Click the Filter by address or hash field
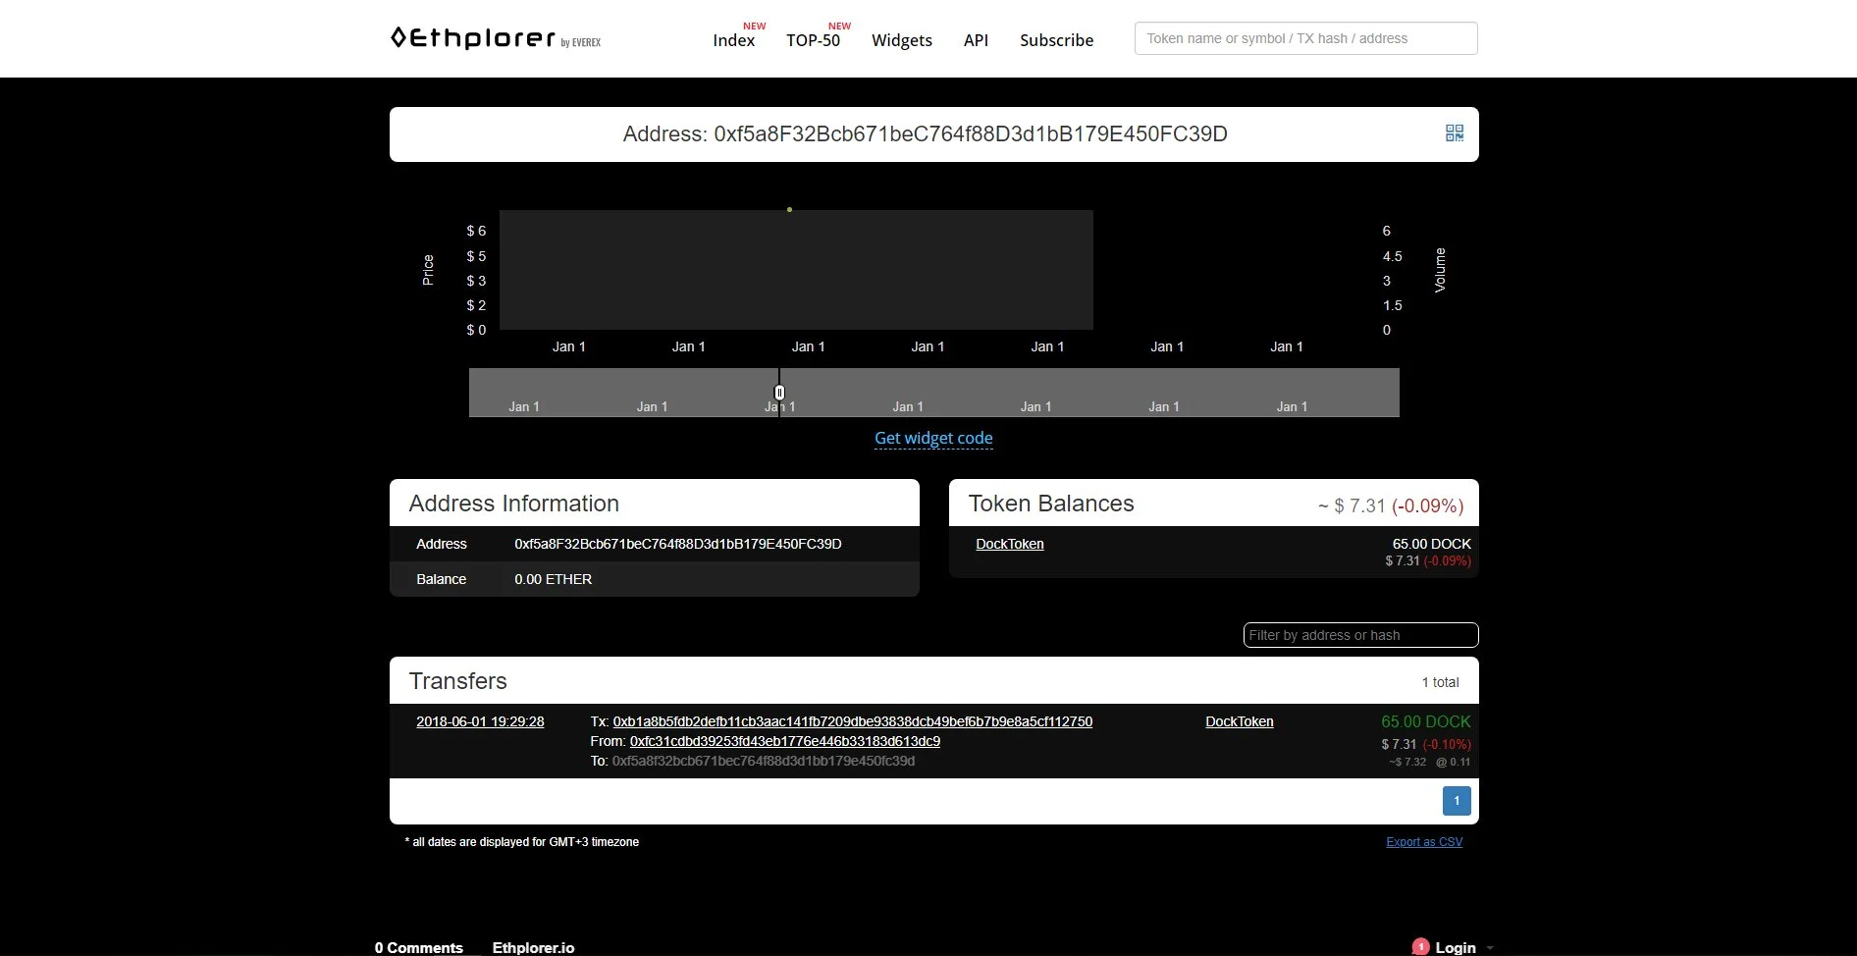 click(1360, 635)
